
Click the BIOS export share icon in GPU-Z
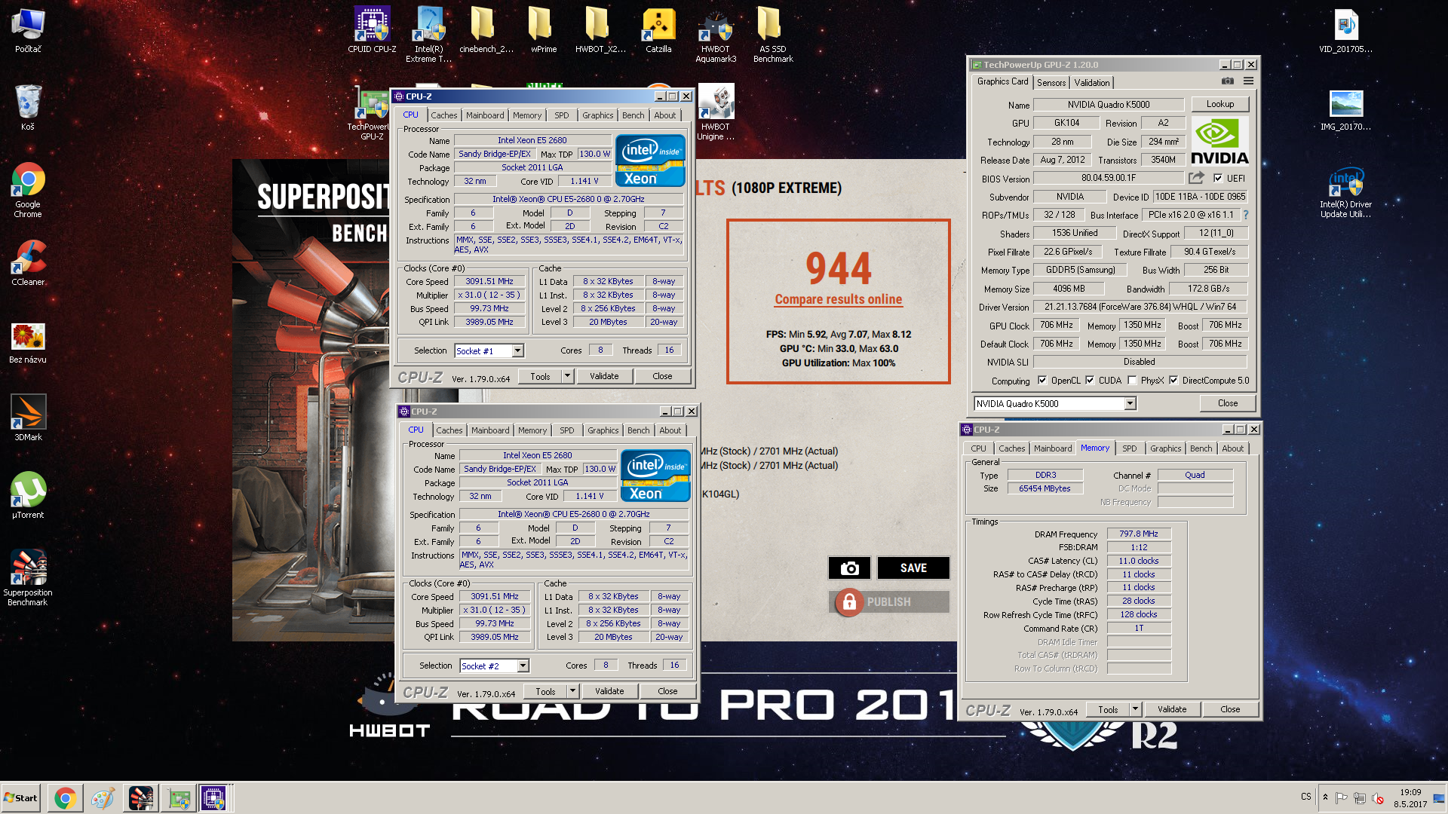1197,178
